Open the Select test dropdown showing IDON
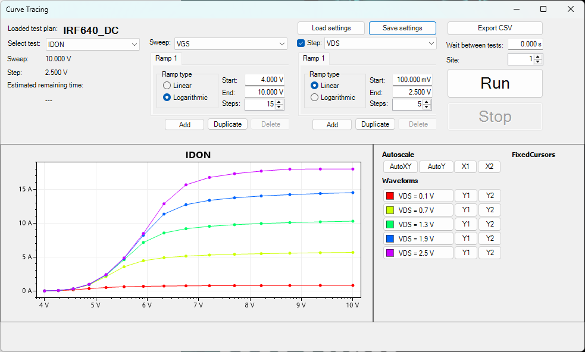The width and height of the screenshot is (585, 352). point(92,44)
